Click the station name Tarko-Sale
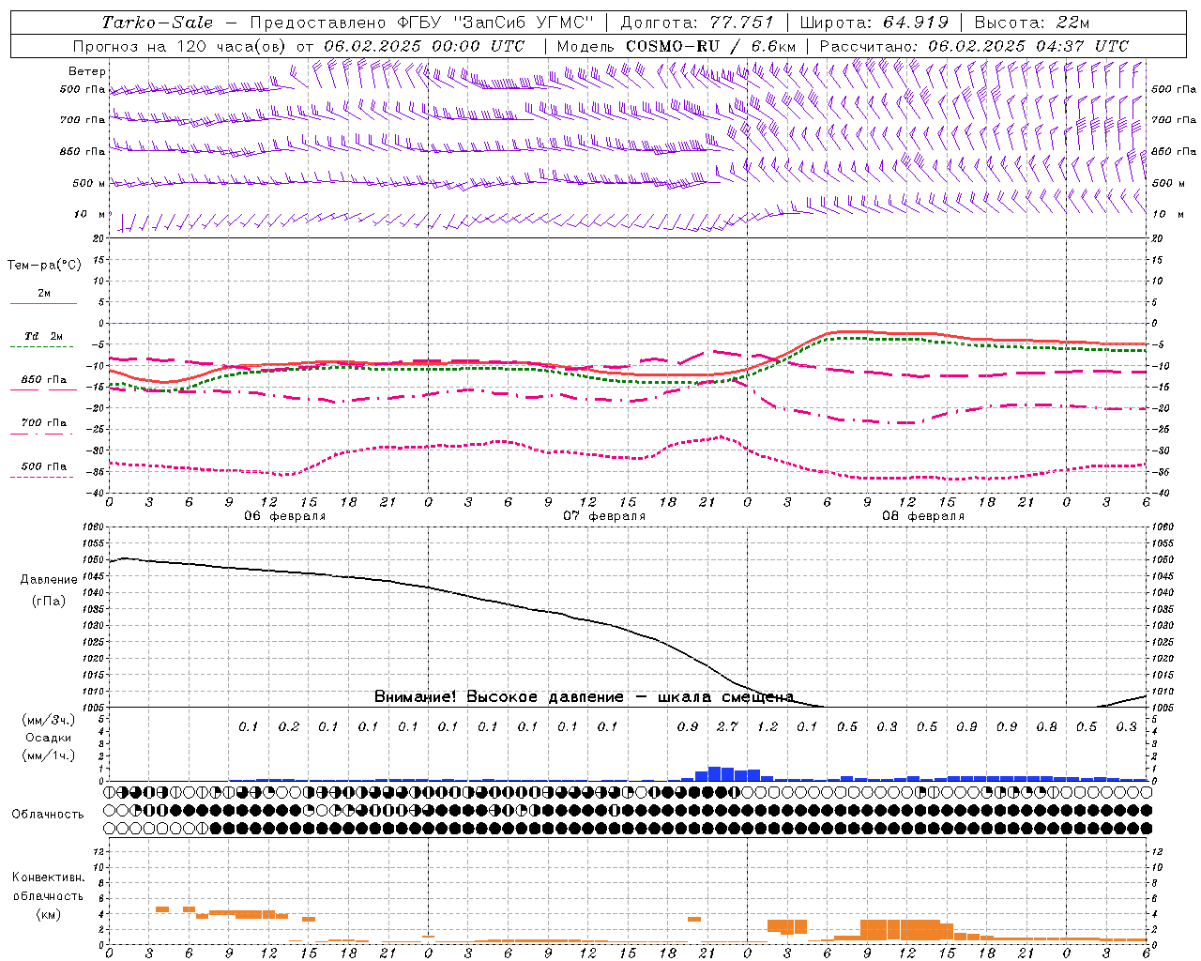This screenshot has width=1201, height=961. pos(158,23)
